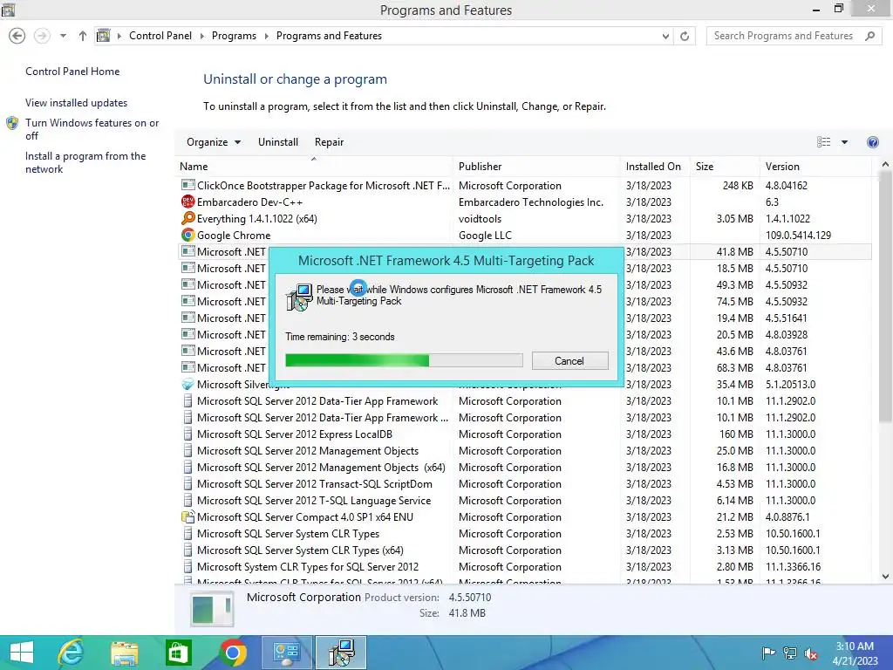
Task: Click the muted volume tray icon
Action: (811, 653)
